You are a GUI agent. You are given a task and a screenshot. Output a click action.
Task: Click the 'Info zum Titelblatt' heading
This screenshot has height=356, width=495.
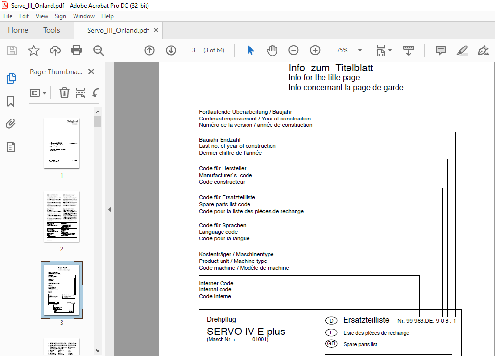coord(330,68)
